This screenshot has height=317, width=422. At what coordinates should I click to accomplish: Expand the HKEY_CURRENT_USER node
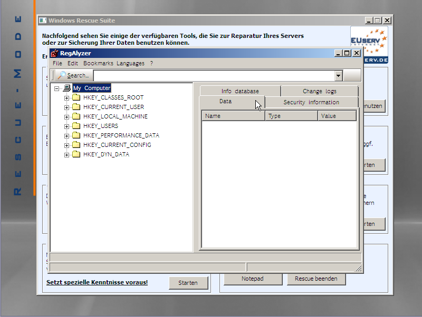click(66, 107)
